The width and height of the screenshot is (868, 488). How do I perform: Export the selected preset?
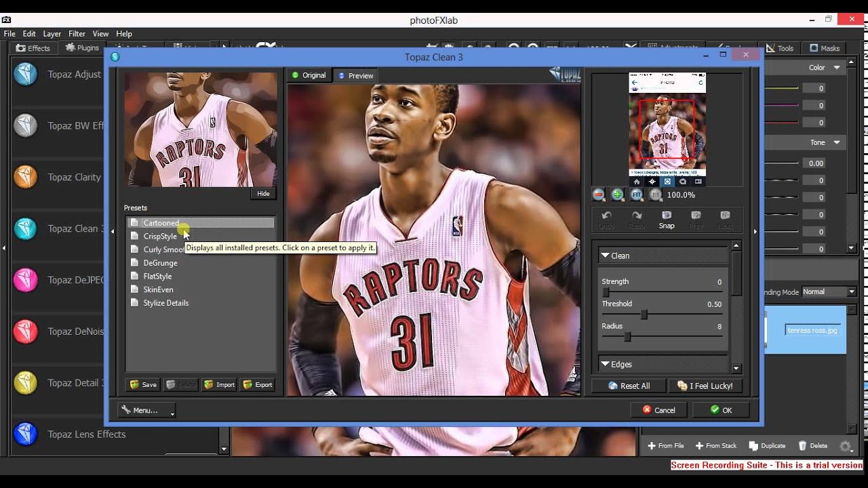pos(258,384)
